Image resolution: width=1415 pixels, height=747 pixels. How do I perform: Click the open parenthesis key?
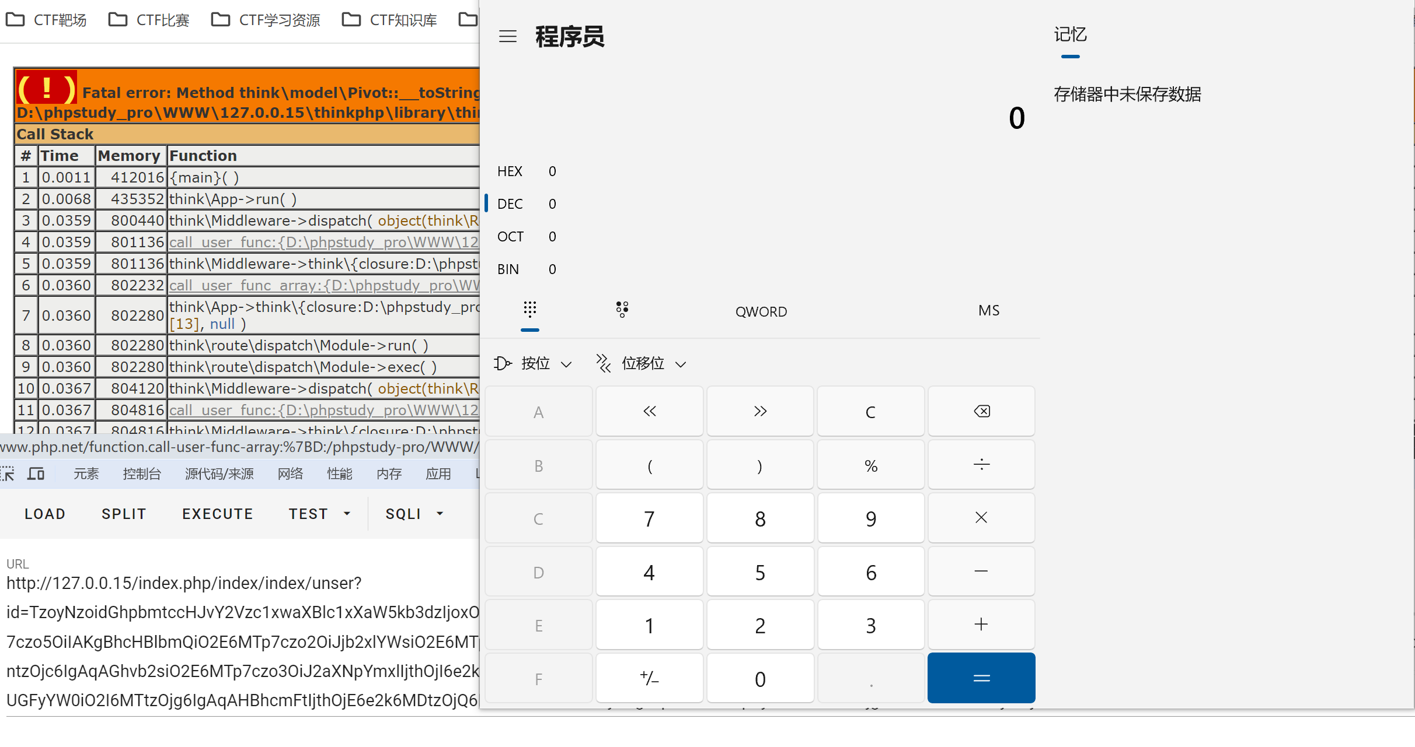click(x=649, y=465)
